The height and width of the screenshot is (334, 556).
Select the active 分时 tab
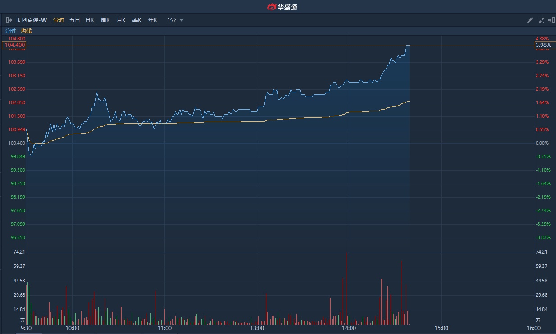59,20
